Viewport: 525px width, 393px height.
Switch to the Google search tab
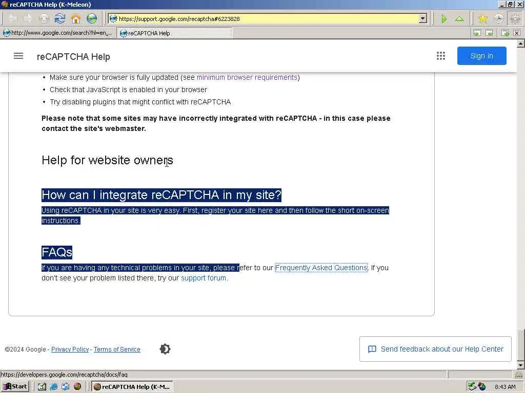[57, 33]
